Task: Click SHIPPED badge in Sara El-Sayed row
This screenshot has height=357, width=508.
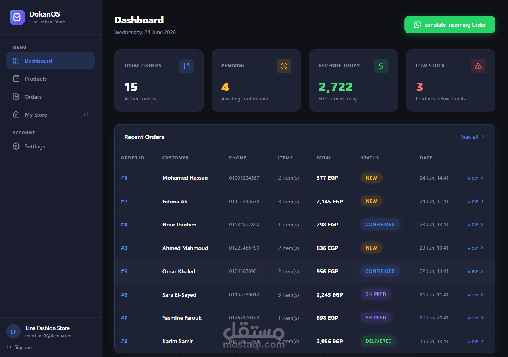Action: pyautogui.click(x=376, y=294)
